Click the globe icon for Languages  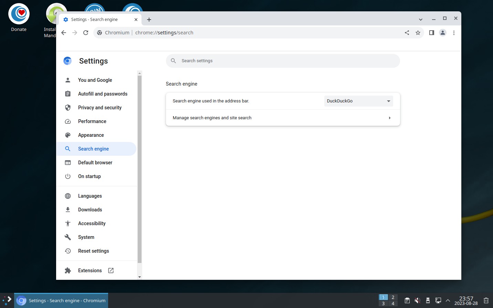(68, 196)
